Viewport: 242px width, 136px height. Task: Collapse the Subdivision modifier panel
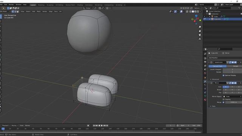[x=209, y=62]
